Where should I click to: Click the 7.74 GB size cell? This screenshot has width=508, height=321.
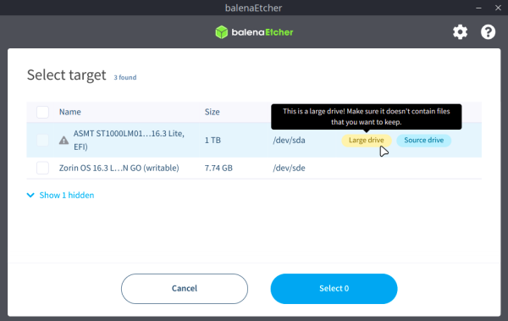[218, 168]
